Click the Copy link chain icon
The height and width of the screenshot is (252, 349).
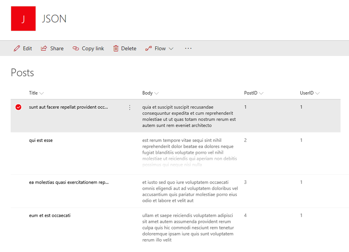click(76, 48)
